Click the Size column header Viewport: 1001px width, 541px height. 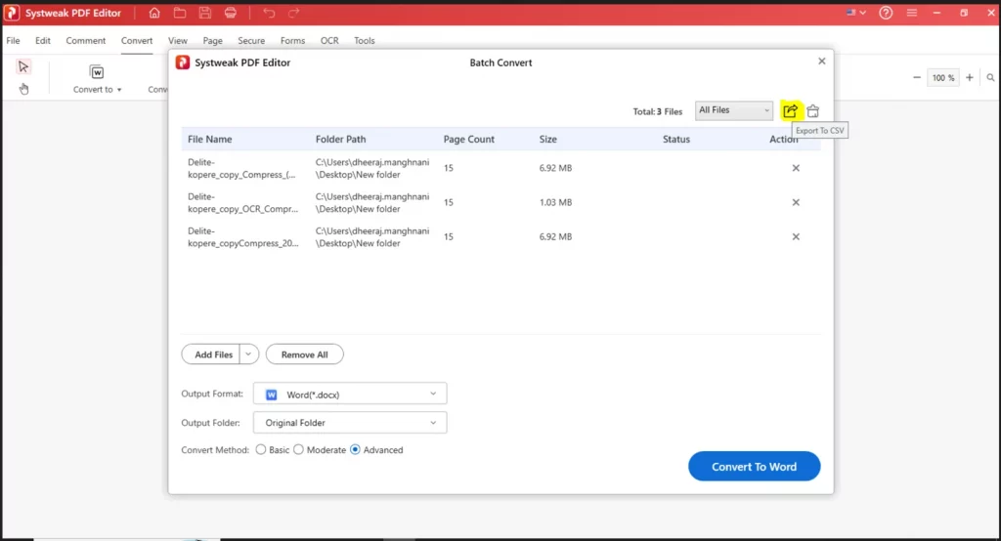tap(547, 139)
